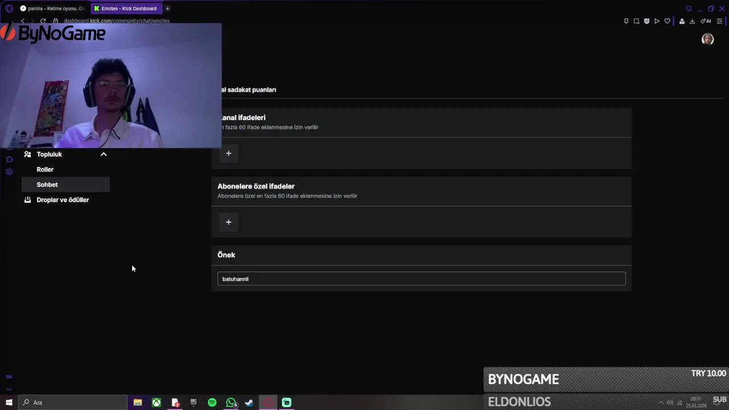Click the Topluluk people icon
This screenshot has width=729, height=410.
coord(27,154)
